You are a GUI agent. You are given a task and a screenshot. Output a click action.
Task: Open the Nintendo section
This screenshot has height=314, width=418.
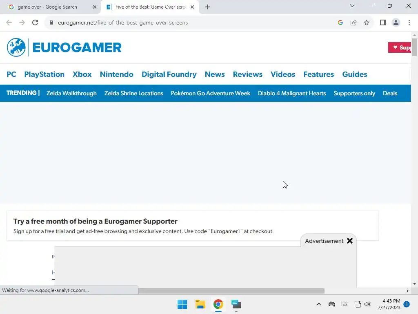tap(116, 74)
